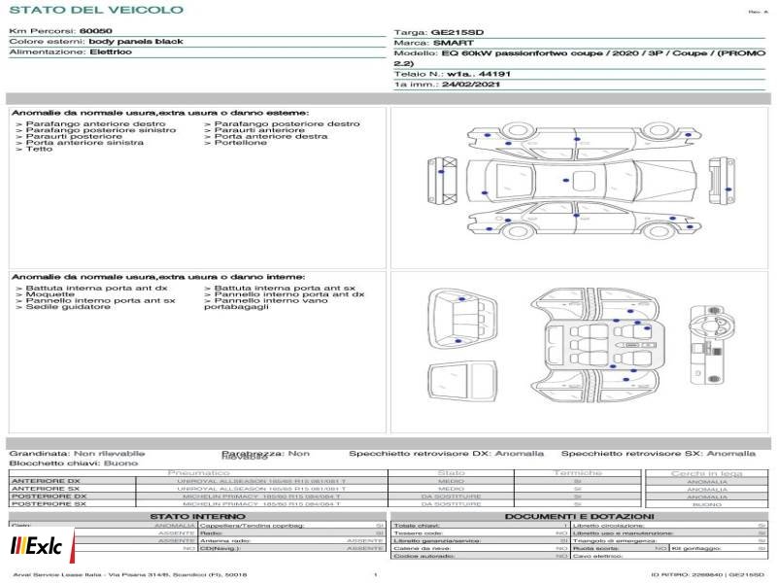Click 'Parafango anteriore destro' entry
This screenshot has height=583, width=777.
(95, 124)
